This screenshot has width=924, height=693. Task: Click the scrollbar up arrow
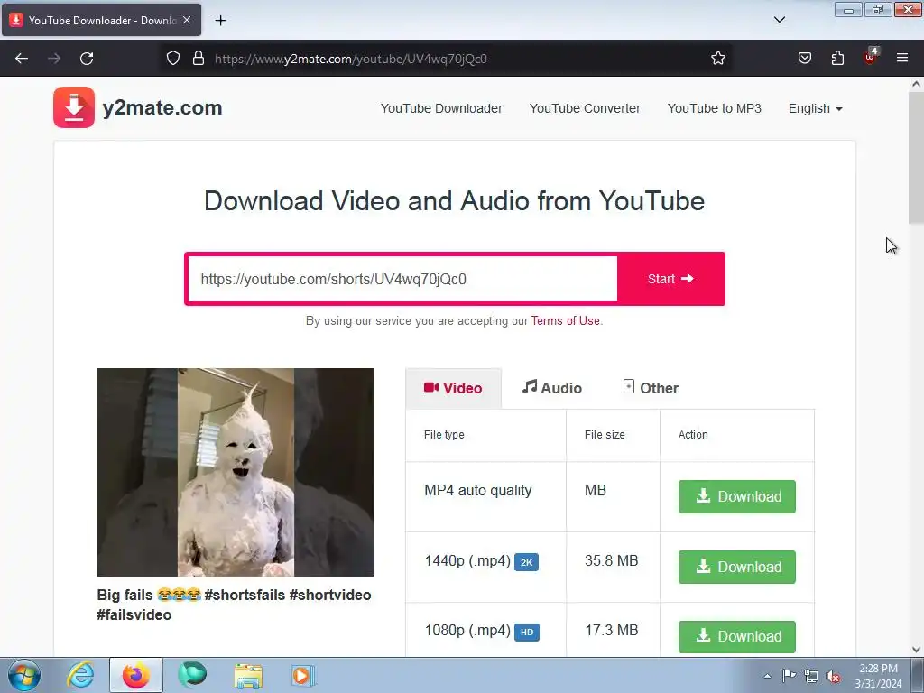[916, 84]
